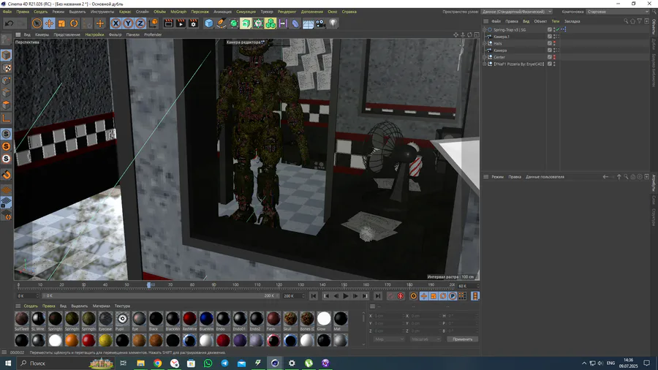Toggle layer checkbox for Камера object
This screenshot has height=370, width=658.
pos(550,50)
